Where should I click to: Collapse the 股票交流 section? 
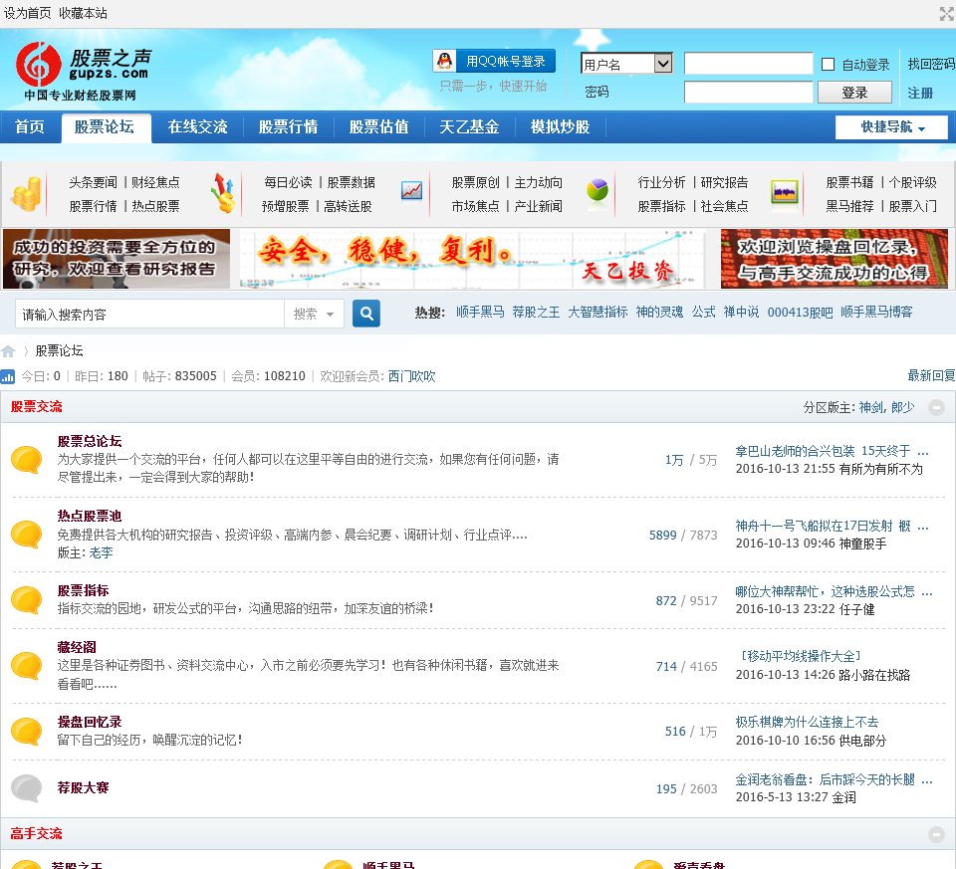pyautogui.click(x=936, y=407)
